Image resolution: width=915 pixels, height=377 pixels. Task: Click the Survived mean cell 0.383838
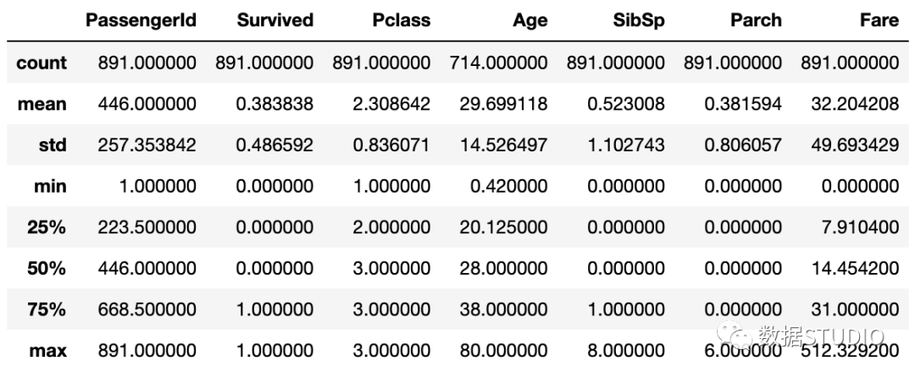click(274, 104)
